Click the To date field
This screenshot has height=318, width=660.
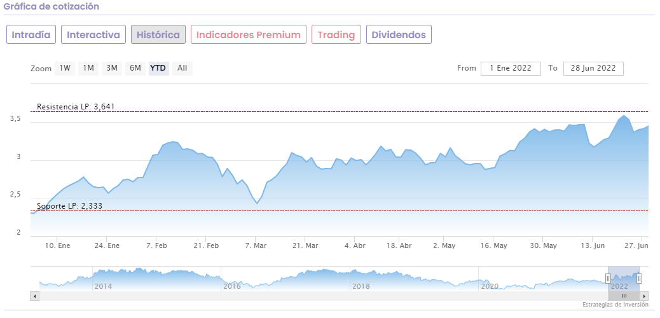[593, 68]
